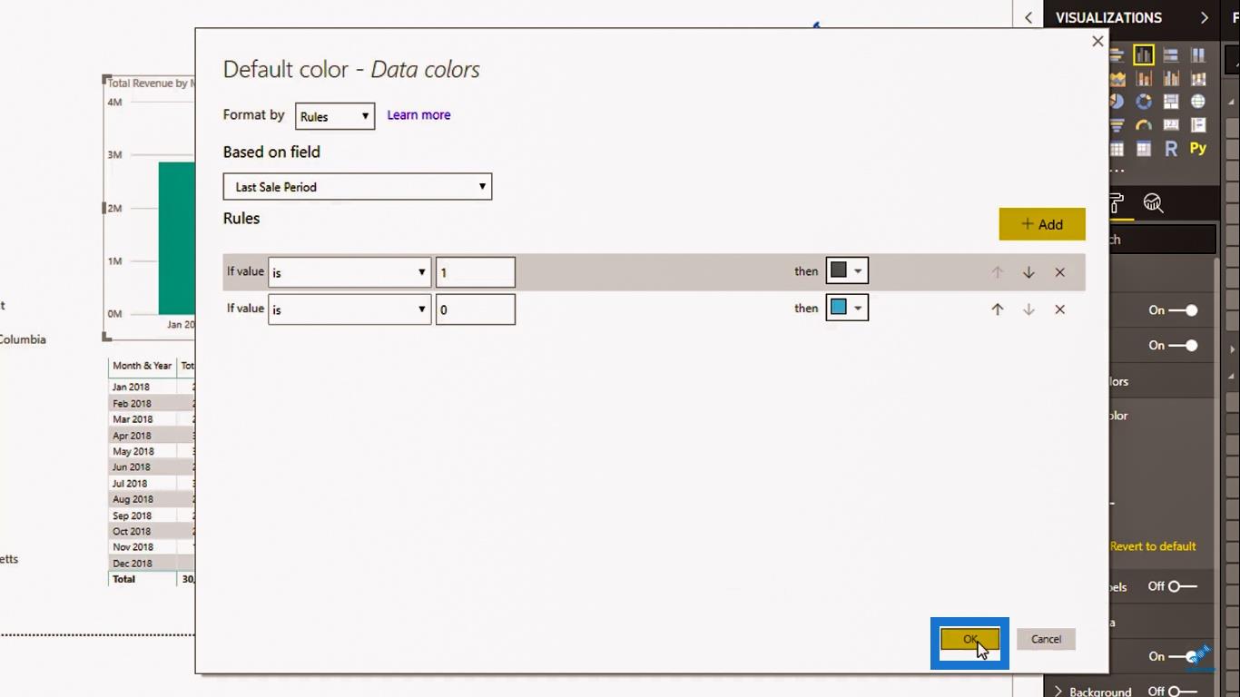This screenshot has width=1240, height=697.
Task: Click the Aug 2018 table row
Action: [x=151, y=499]
